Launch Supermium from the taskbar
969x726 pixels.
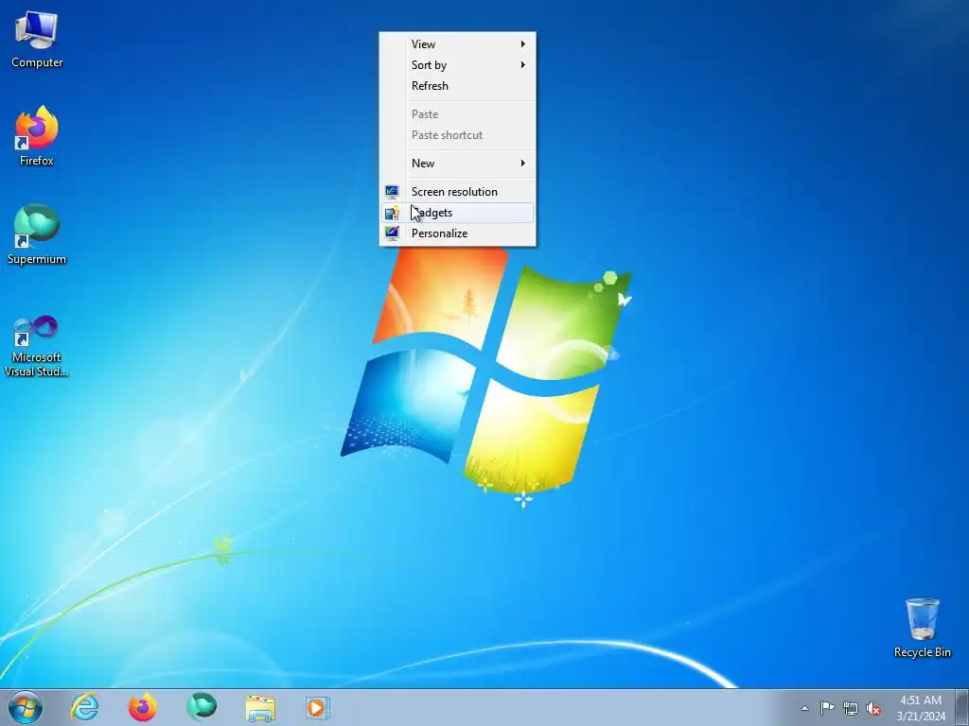202,707
